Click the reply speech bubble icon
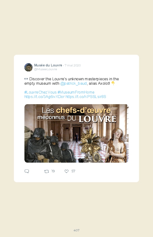 pyautogui.click(x=27, y=171)
